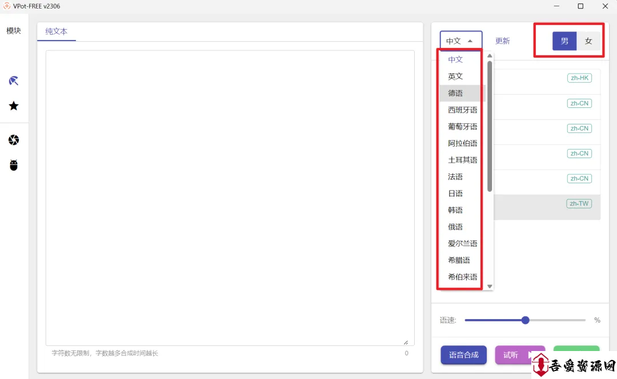Image resolution: width=617 pixels, height=379 pixels.
Task: Click the 试听 preview button
Action: pos(520,355)
